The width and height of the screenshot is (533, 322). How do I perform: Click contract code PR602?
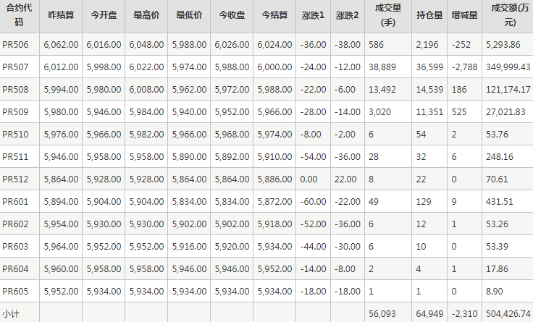point(15,224)
